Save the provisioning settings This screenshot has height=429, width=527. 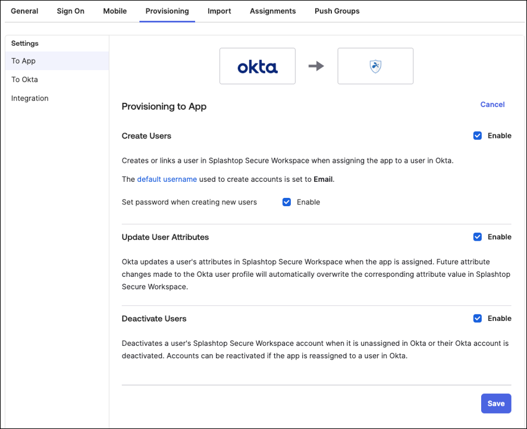coord(496,403)
